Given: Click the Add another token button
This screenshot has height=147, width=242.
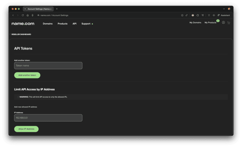Looking at the screenshot, I should (x=27, y=75).
